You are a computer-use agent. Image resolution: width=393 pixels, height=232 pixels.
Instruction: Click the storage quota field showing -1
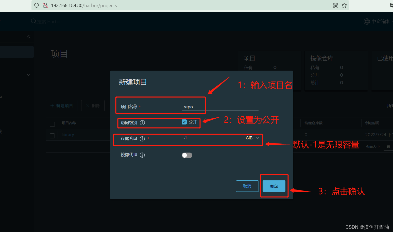click(211, 138)
